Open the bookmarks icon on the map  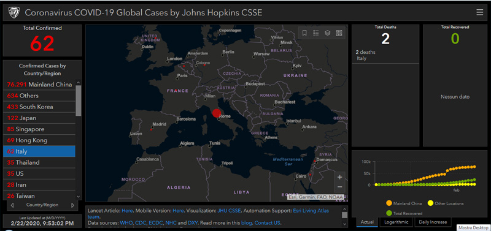pos(304,33)
